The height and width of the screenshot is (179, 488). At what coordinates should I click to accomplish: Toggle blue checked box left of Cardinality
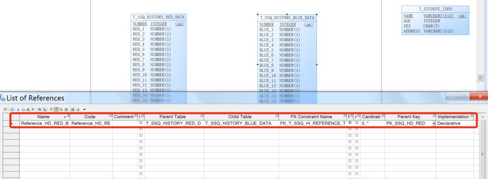350,123
